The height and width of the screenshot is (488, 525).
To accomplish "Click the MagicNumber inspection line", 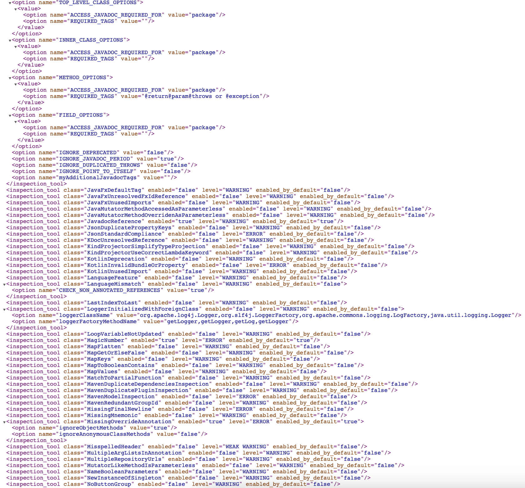I will (163, 340).
